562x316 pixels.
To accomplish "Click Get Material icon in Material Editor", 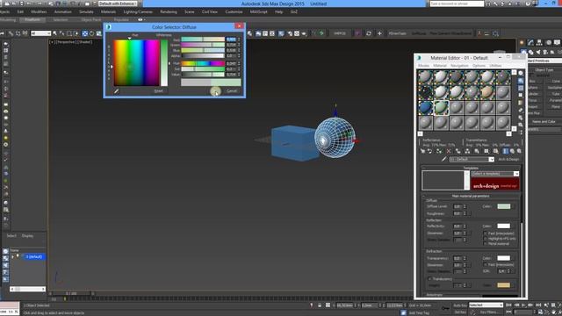I will 422,151.
